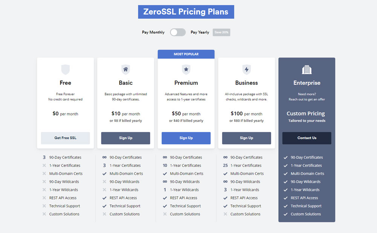This screenshot has height=233, width=377.
Task: Click infinity icon for Basic 90-Day Certificates
Action: point(104,157)
